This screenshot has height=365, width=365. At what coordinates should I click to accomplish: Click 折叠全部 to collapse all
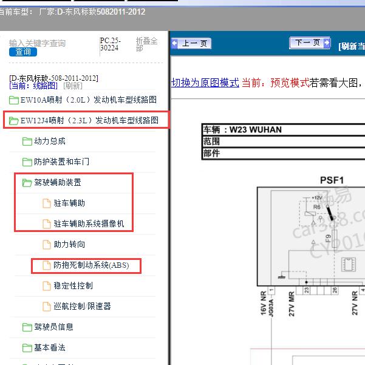coord(146,44)
